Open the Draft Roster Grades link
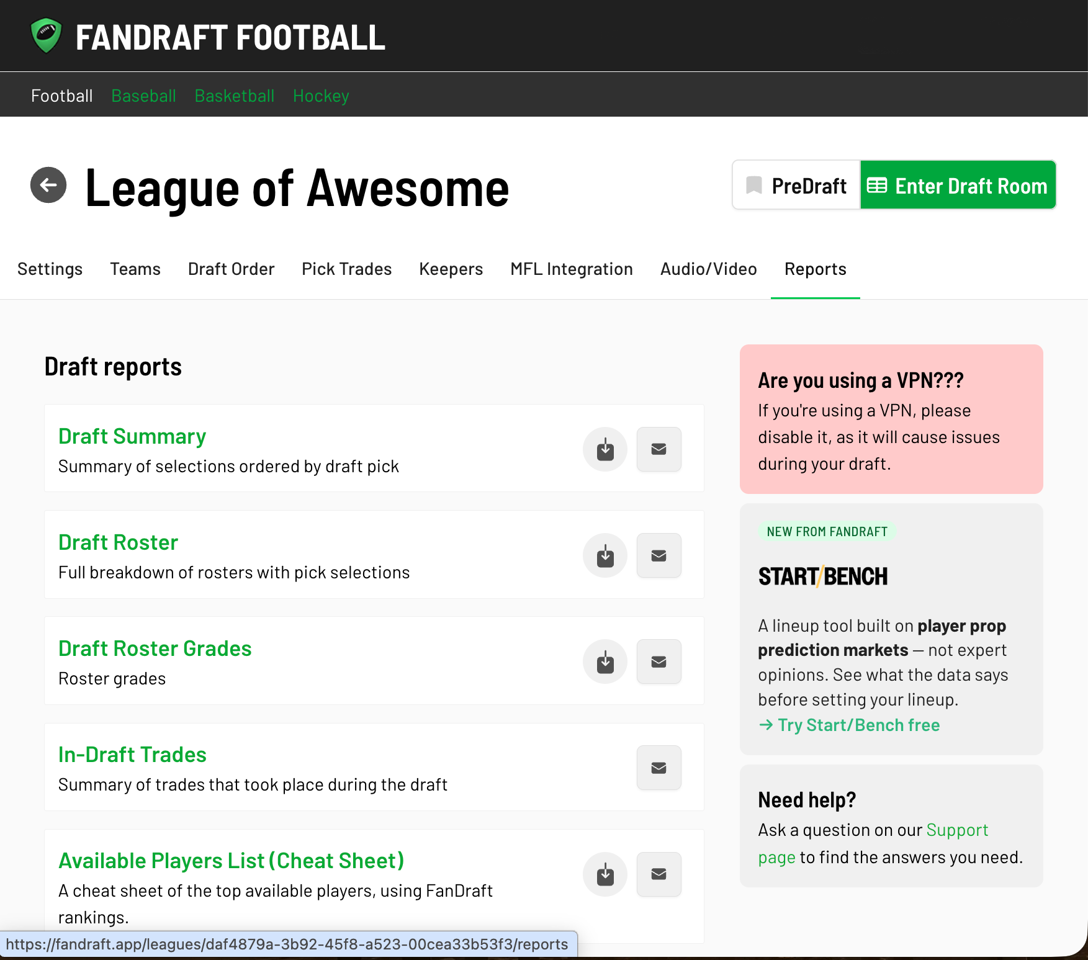 155,649
